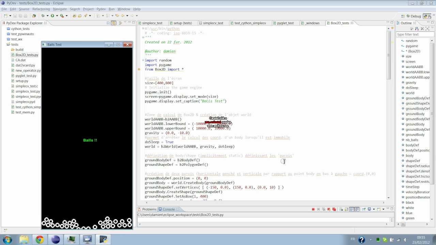The width and height of the screenshot is (436, 245).
Task: Click Display Selected Console monitor icon
Action: tap(369, 209)
